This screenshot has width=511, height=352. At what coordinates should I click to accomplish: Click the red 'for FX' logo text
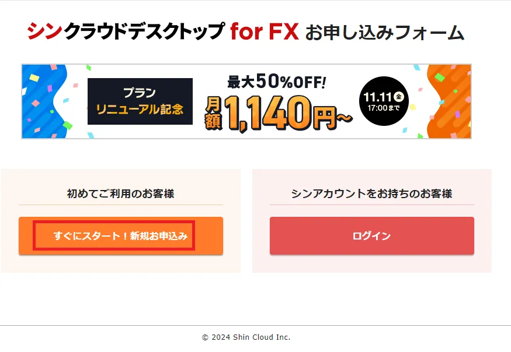264,31
